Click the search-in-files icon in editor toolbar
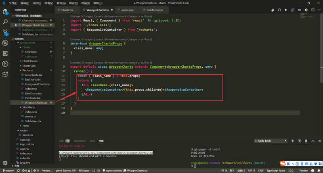 (x=292, y=10)
